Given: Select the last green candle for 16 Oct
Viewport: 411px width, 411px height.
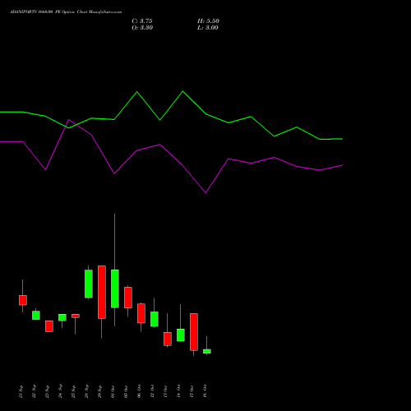Looking at the screenshot, I should pos(207,351).
